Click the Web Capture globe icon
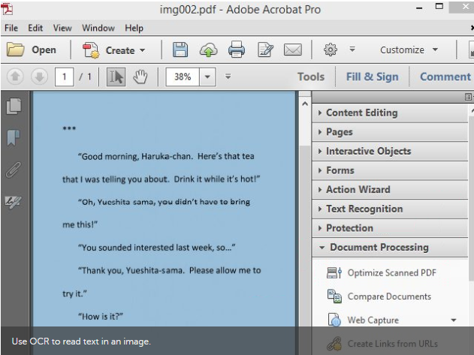474x355 pixels. click(x=334, y=320)
